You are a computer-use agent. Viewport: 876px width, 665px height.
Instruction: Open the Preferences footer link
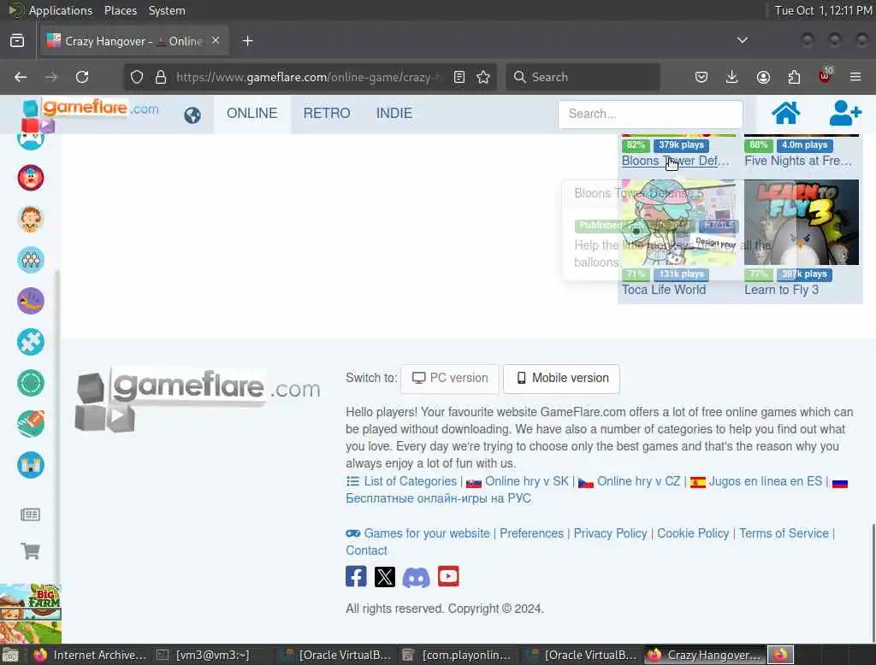531,533
